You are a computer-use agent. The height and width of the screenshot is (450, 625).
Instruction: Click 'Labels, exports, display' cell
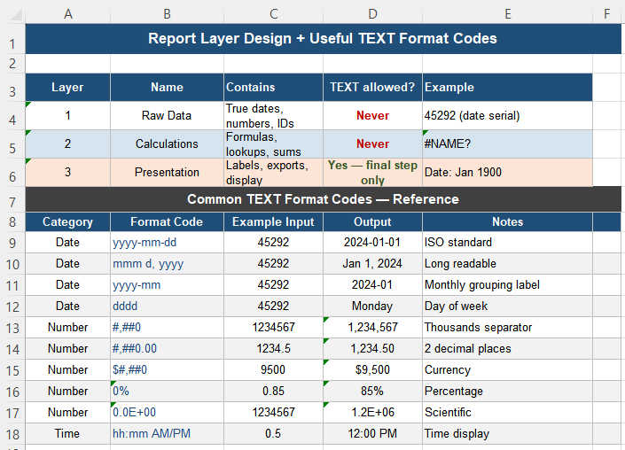273,172
